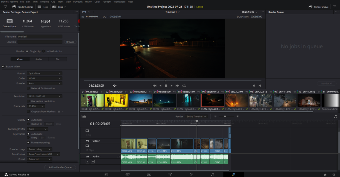Stop playback in viewer
The image size is (340, 177).
click(x=166, y=86)
